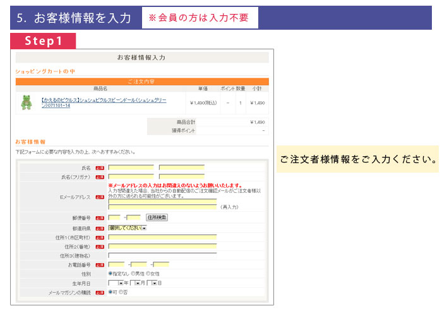Focus the first Eメールアドレス input field
The image size is (442, 313).
coord(162,200)
